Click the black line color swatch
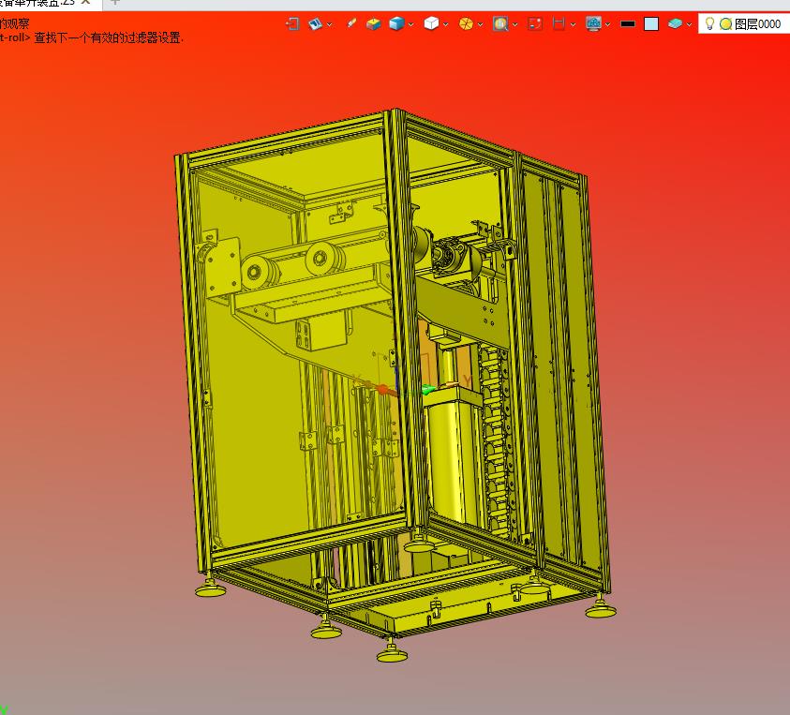Image resolution: width=790 pixels, height=715 pixels. coord(628,23)
